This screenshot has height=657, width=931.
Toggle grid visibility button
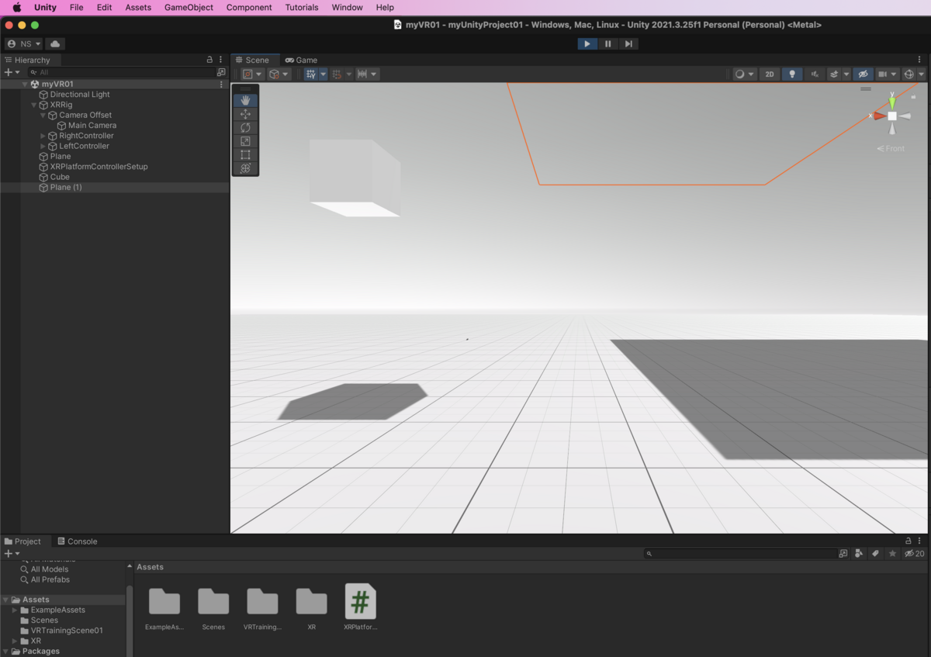[311, 74]
